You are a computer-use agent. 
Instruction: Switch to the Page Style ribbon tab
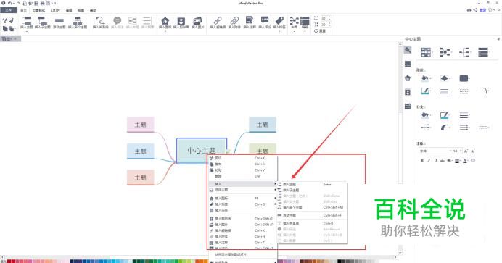click(38, 10)
